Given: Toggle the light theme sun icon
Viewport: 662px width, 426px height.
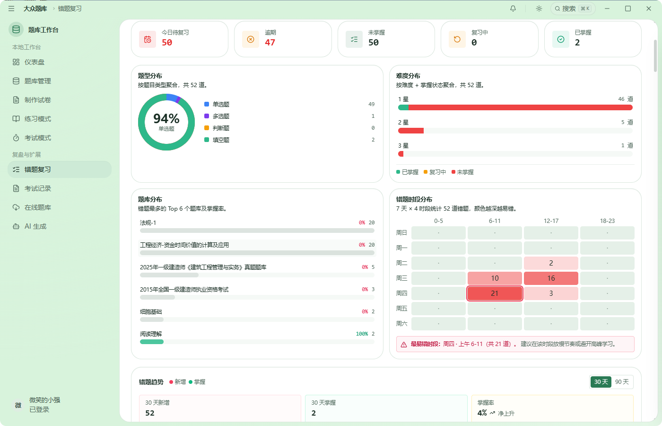Looking at the screenshot, I should point(539,9).
